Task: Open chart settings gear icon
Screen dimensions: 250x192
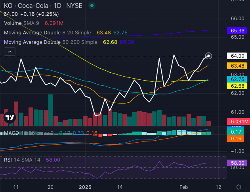Action: coord(239,187)
